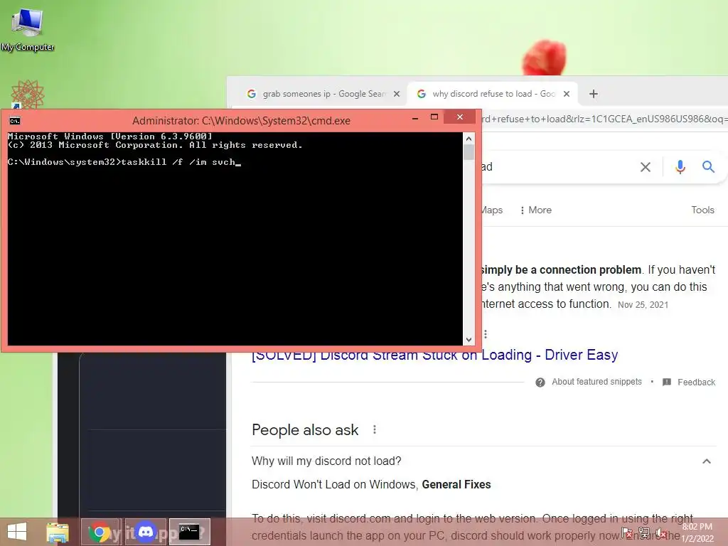728x546 pixels.
Task: Open People also ask options menu
Action: click(375, 430)
